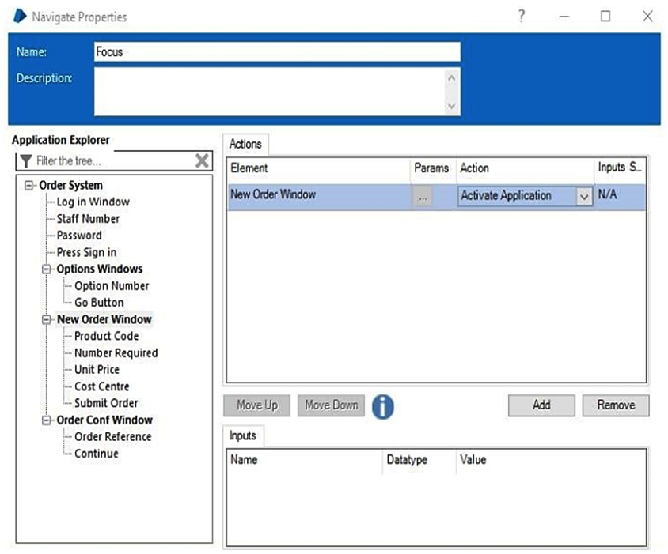668x554 pixels.
Task: Select Unit Price tree item
Action: [97, 370]
